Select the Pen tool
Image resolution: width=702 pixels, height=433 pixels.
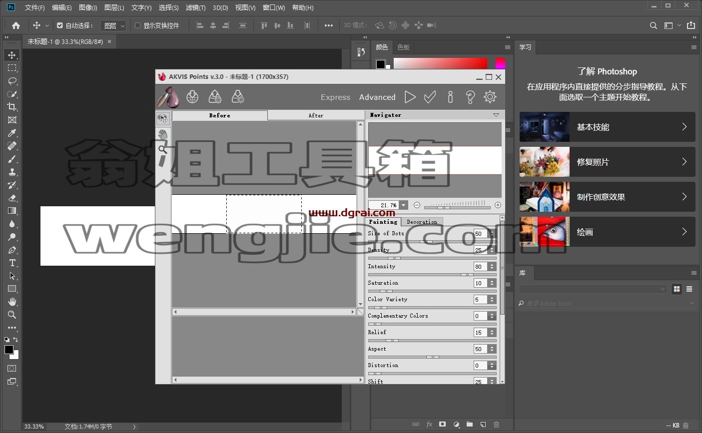(12, 250)
